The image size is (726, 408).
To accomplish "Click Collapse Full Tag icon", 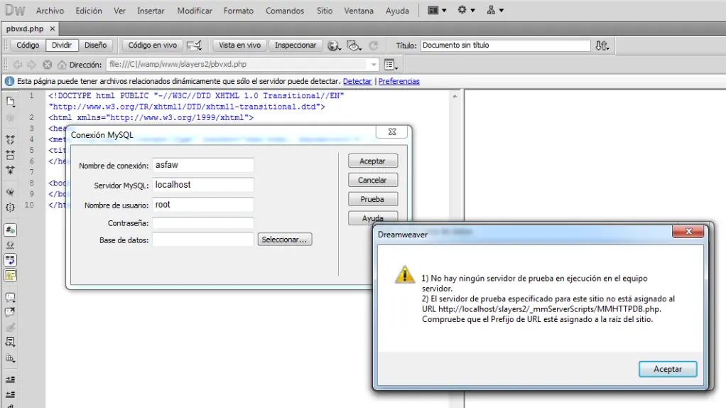I will (10, 139).
